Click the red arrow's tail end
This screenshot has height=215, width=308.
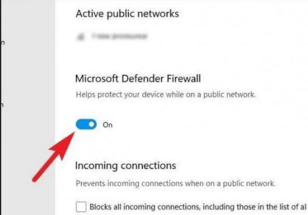[35, 179]
